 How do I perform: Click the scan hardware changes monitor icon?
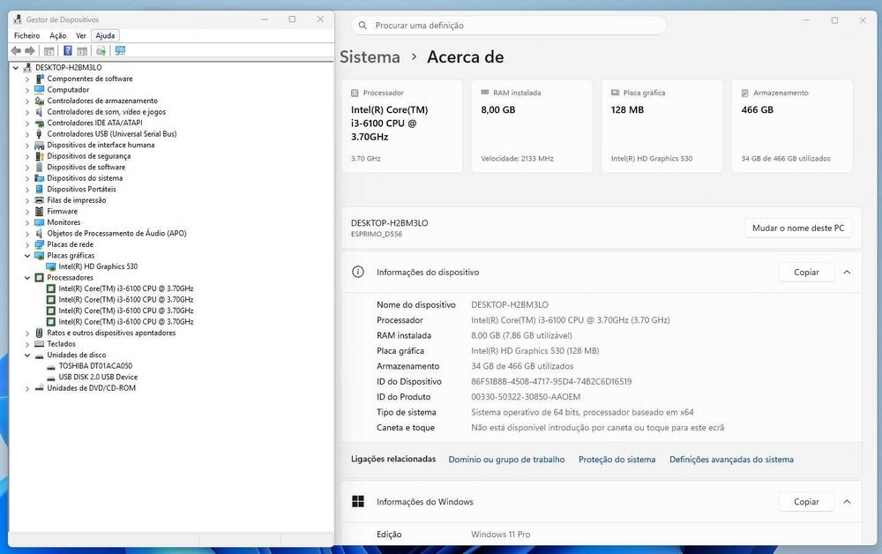pos(120,51)
